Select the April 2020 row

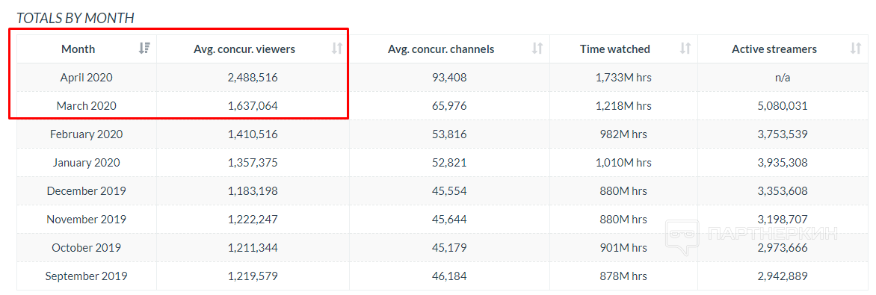tap(441, 78)
